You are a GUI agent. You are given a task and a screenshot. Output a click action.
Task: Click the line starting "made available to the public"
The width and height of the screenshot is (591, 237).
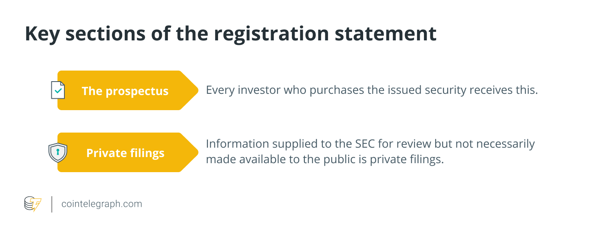pos(324,159)
